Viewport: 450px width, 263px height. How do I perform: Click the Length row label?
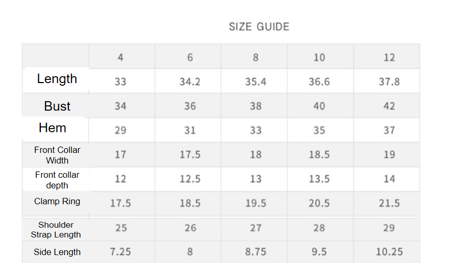point(57,78)
